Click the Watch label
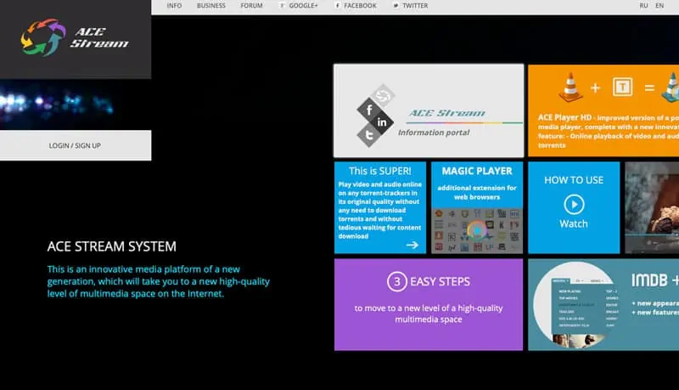 pyautogui.click(x=574, y=224)
